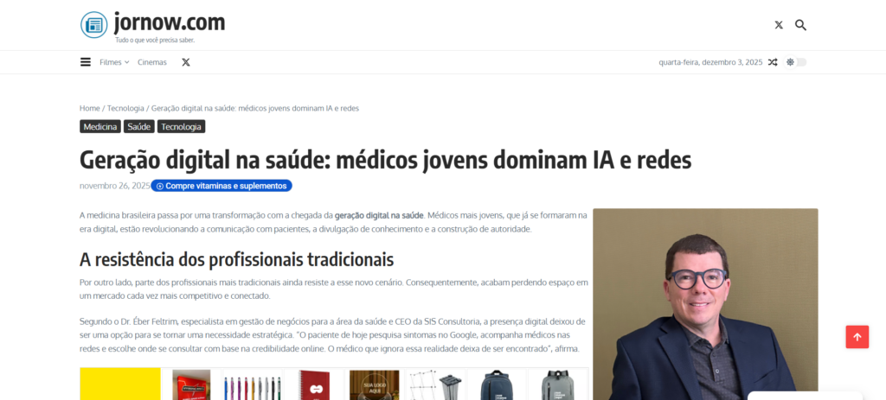Click Compre vitaminas e suplementos button
This screenshot has width=886, height=400.
click(x=221, y=186)
